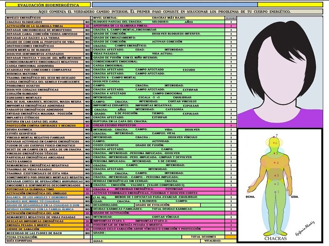The width and height of the screenshot is (329, 246).
Task: Click chakra 3 marker at the abdomen
Action: coord(275,175)
